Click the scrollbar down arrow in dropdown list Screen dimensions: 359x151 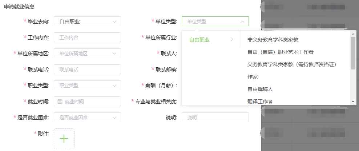pyautogui.click(x=353, y=102)
